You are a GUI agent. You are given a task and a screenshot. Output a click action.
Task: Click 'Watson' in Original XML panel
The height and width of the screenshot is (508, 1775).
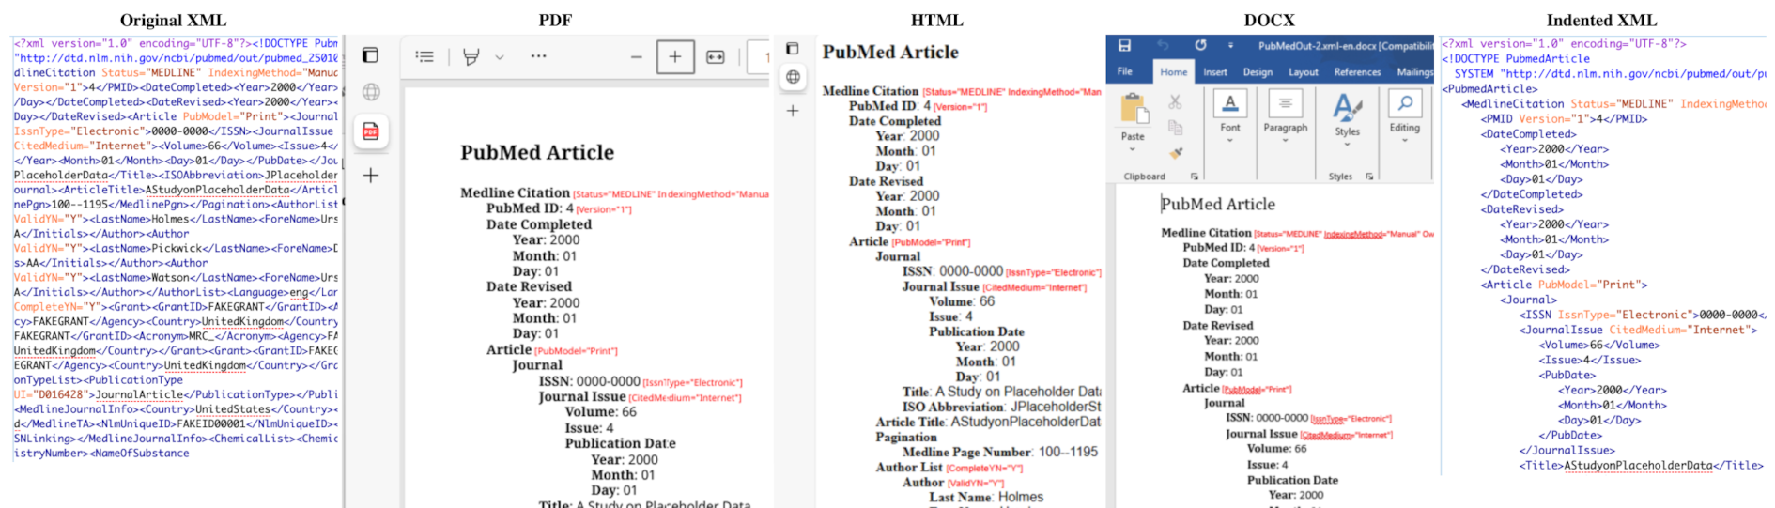(170, 277)
